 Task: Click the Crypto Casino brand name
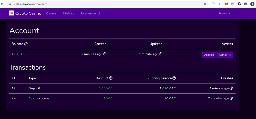click(x=28, y=13)
